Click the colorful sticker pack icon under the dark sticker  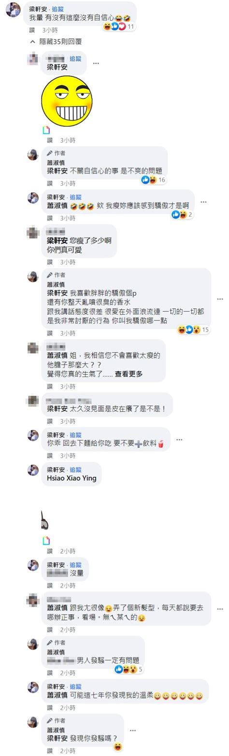46,540
